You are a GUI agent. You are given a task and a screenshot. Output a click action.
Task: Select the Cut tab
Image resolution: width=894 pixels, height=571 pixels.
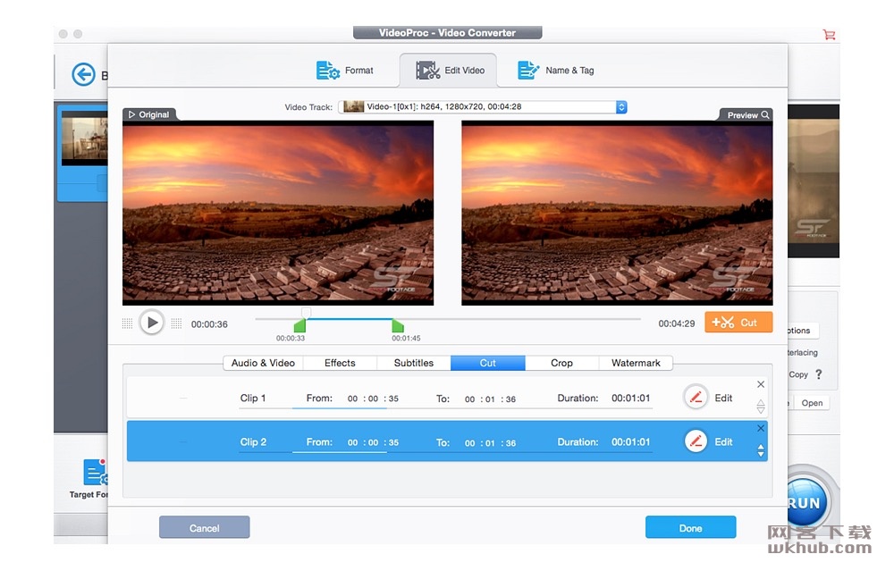tap(487, 363)
